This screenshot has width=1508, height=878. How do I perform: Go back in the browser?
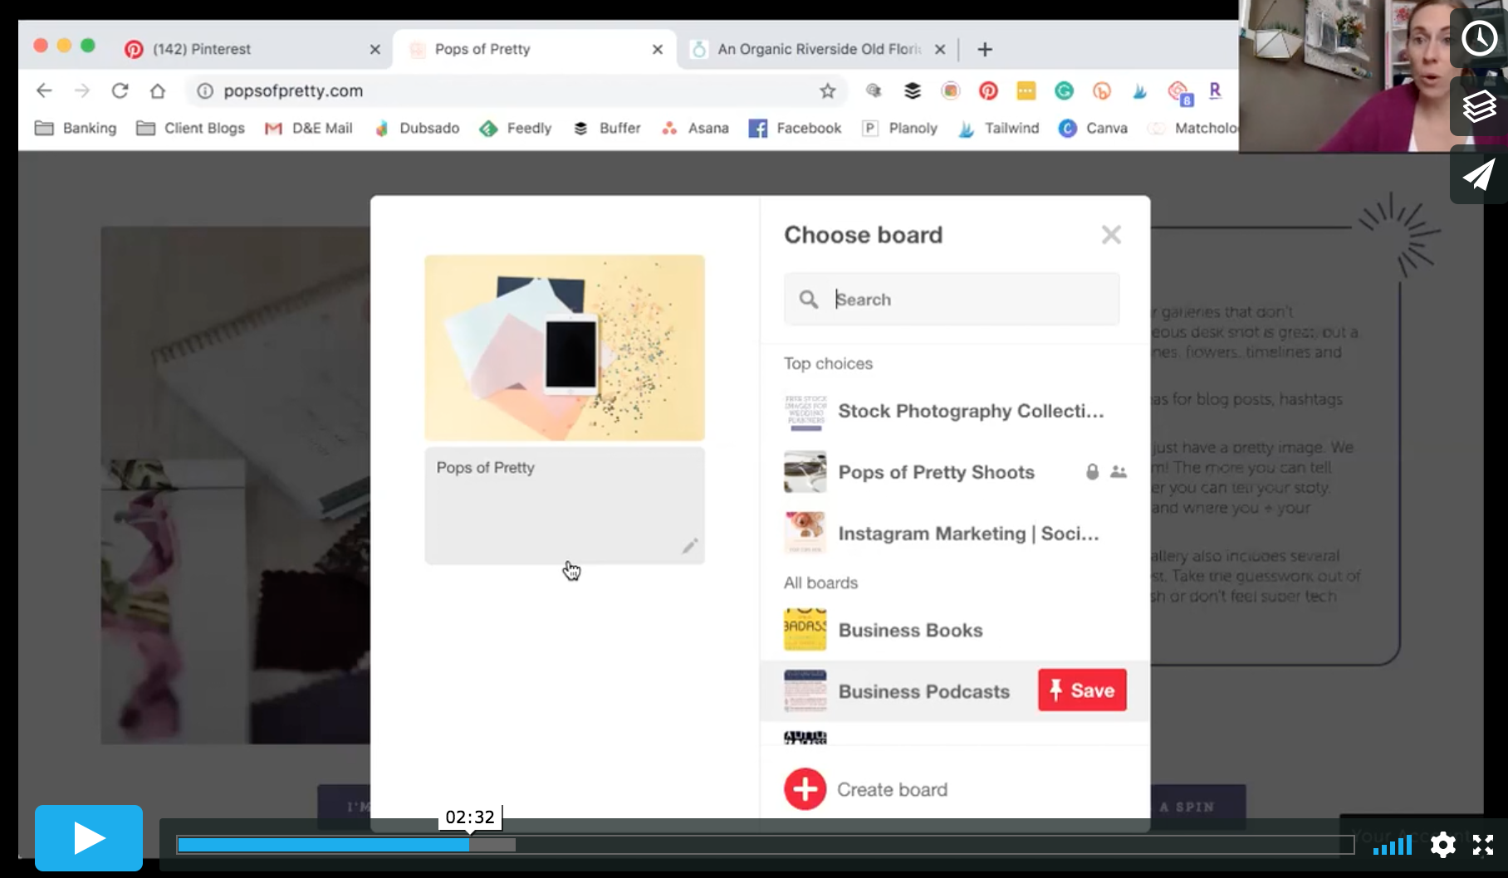click(x=44, y=90)
